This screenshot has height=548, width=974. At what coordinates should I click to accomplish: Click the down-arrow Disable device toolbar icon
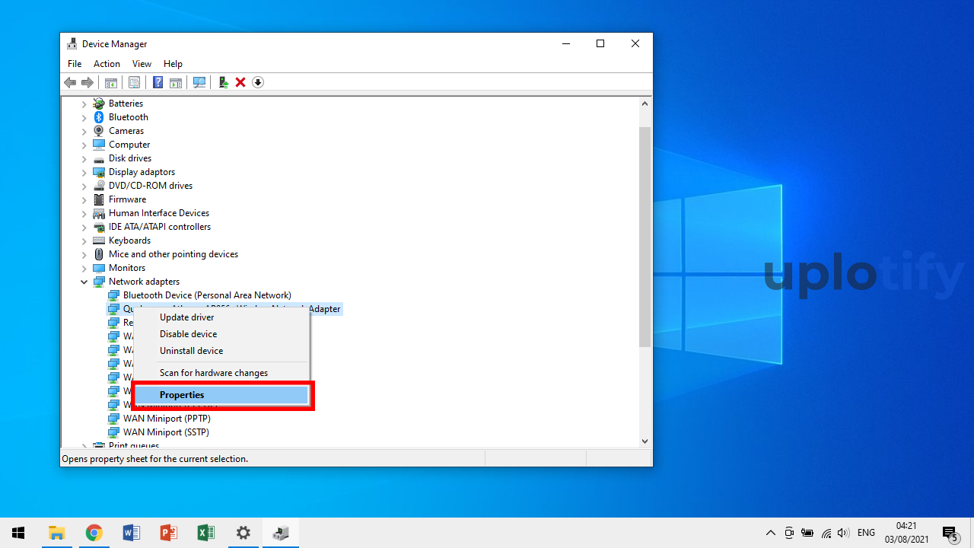(x=258, y=82)
